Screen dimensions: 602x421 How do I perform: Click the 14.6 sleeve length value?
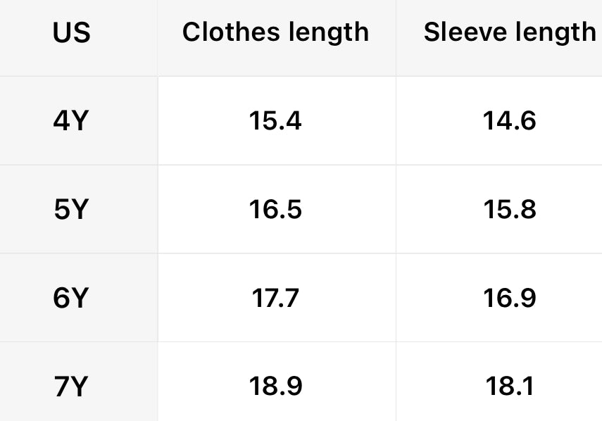point(509,121)
